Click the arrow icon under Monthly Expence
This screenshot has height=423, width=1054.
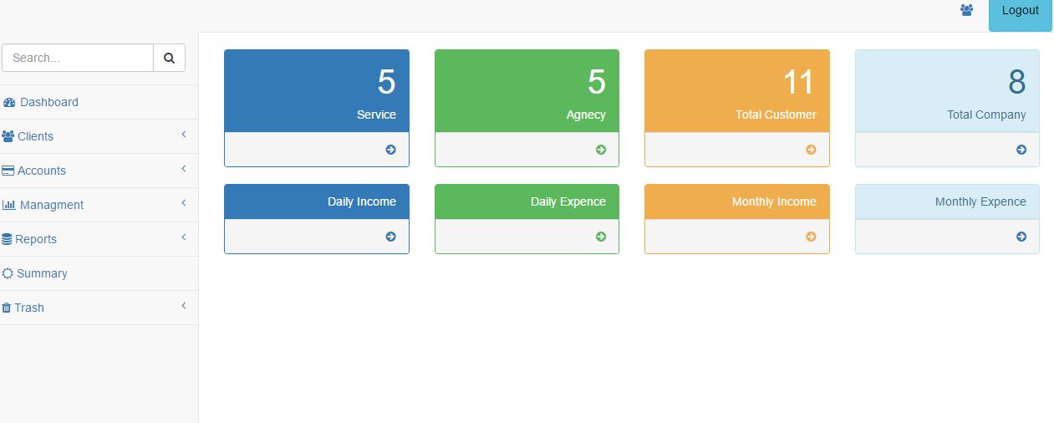click(x=1021, y=237)
